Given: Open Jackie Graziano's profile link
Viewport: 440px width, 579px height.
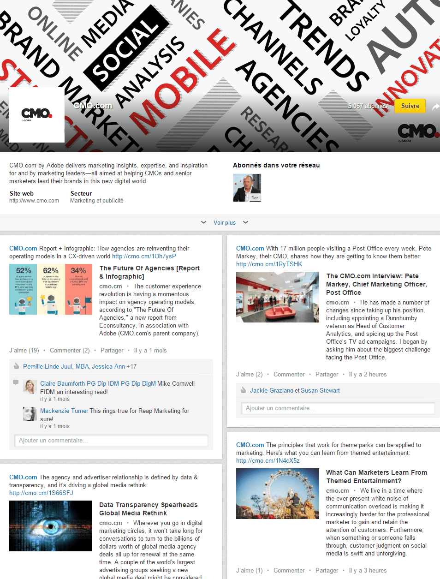Looking at the screenshot, I should coord(272,391).
